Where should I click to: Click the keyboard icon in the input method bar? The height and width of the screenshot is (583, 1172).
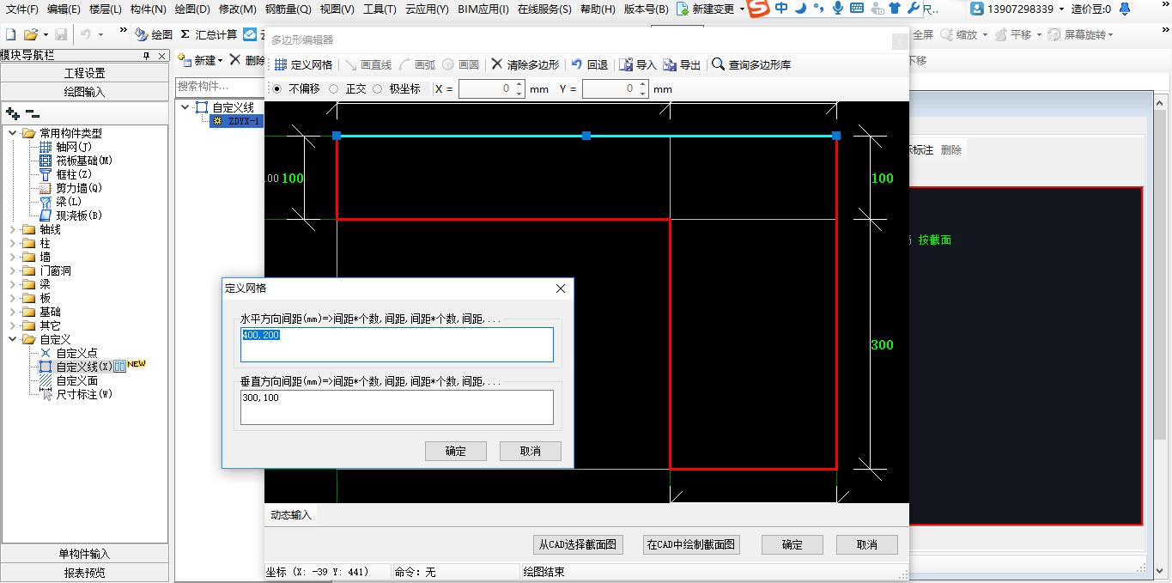pos(856,9)
